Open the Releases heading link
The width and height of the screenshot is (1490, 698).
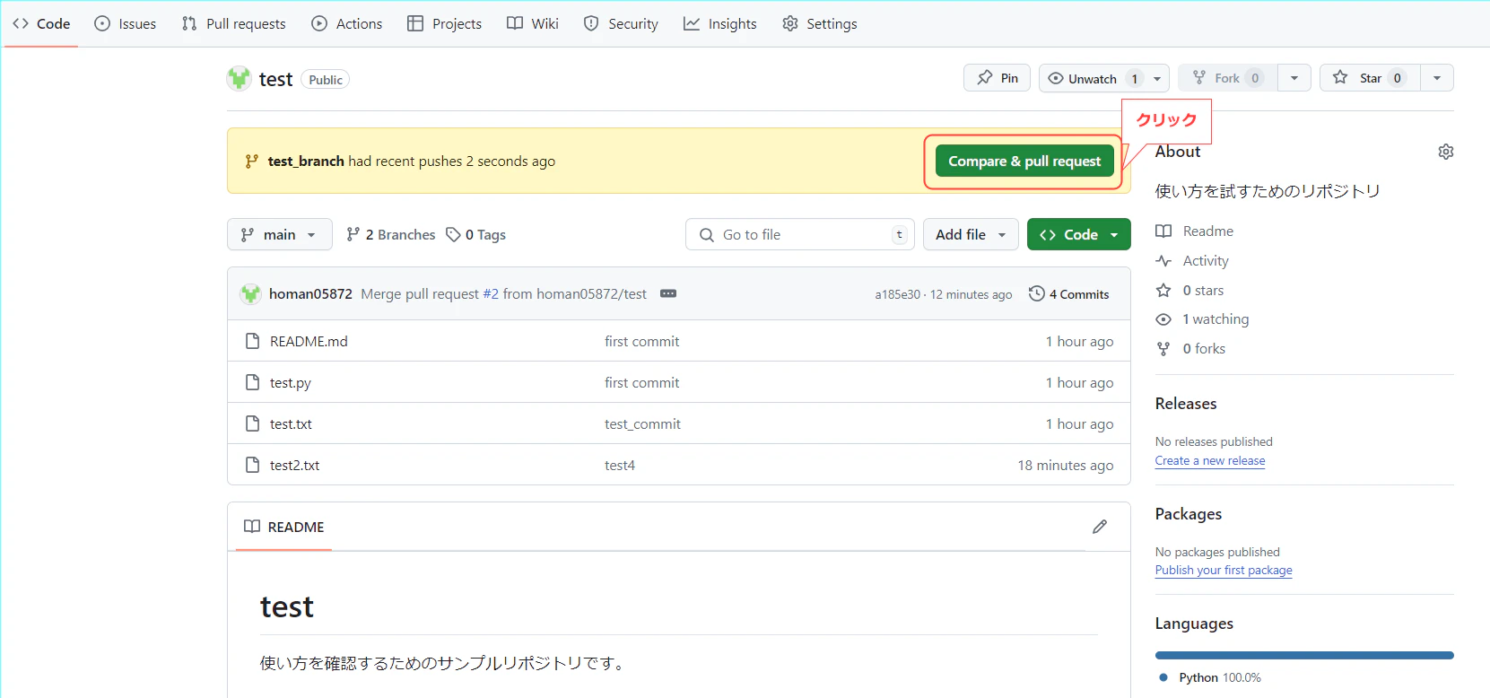pos(1186,404)
